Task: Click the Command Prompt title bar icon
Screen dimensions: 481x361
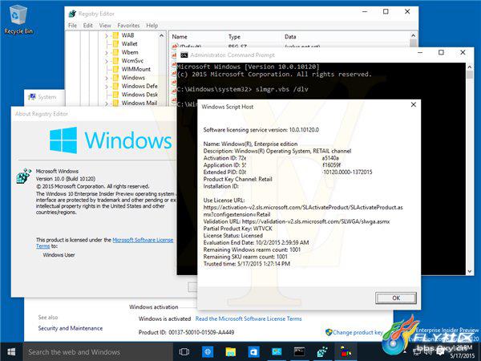Action: pyautogui.click(x=184, y=55)
